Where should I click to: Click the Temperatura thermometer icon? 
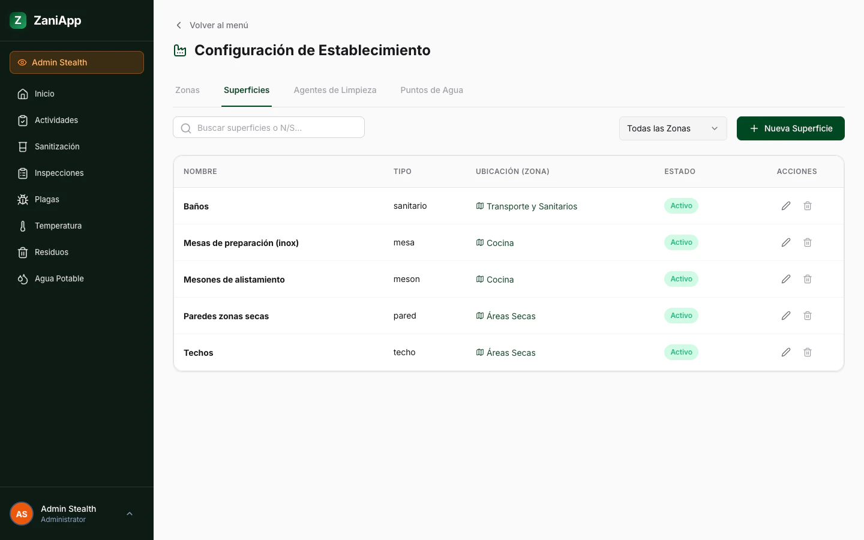click(x=22, y=226)
